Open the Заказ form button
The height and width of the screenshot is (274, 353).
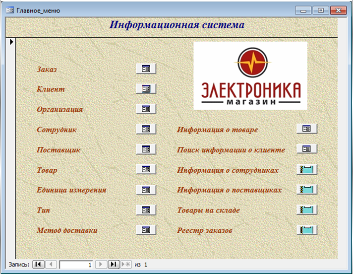(x=146, y=68)
